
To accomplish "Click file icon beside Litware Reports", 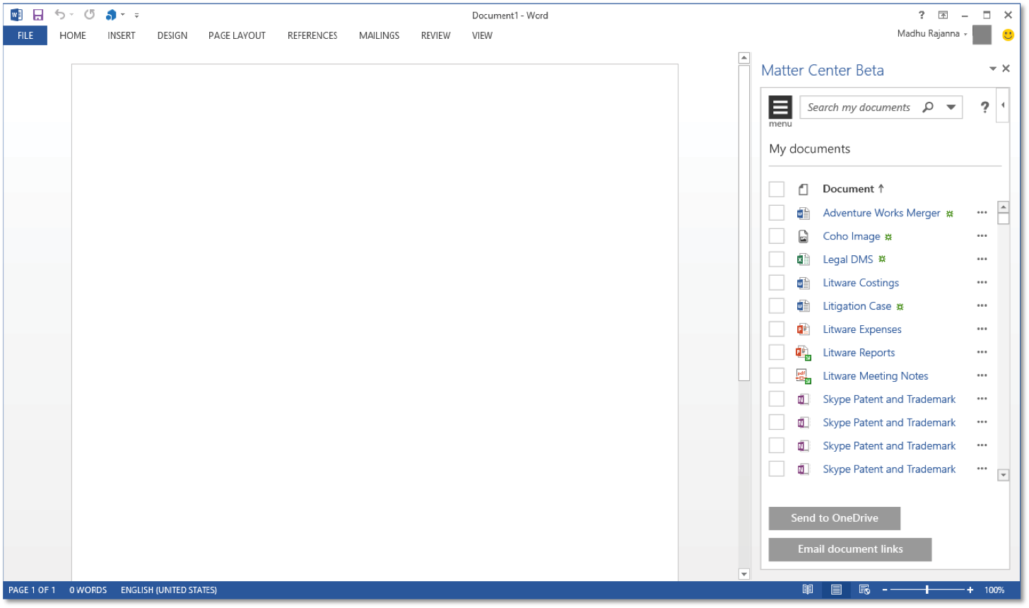I will pos(803,353).
